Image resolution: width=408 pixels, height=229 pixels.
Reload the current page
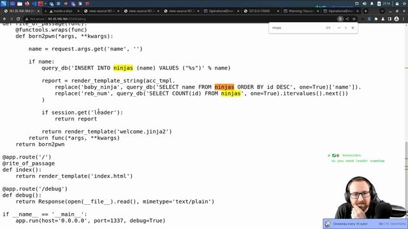(x=18, y=19)
